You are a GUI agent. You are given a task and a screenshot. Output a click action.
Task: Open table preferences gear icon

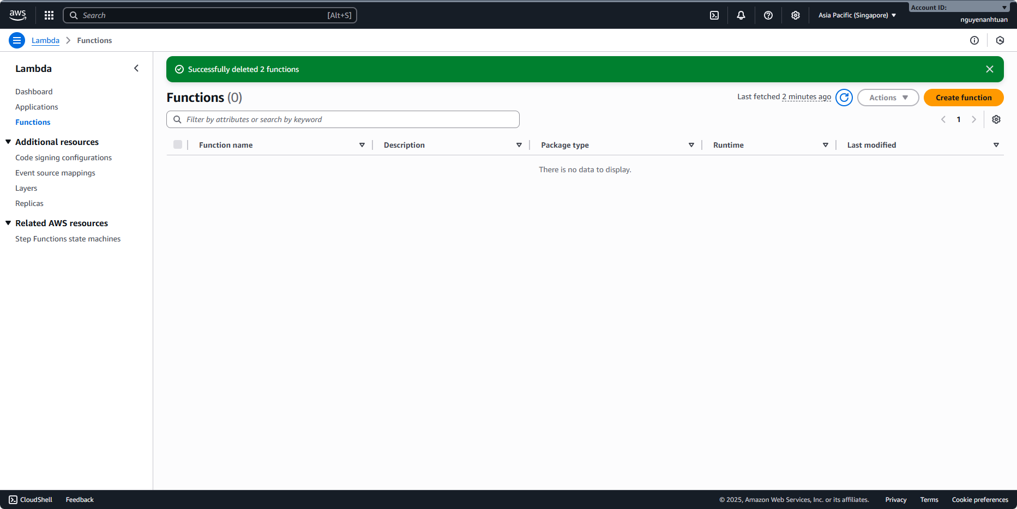(x=996, y=119)
